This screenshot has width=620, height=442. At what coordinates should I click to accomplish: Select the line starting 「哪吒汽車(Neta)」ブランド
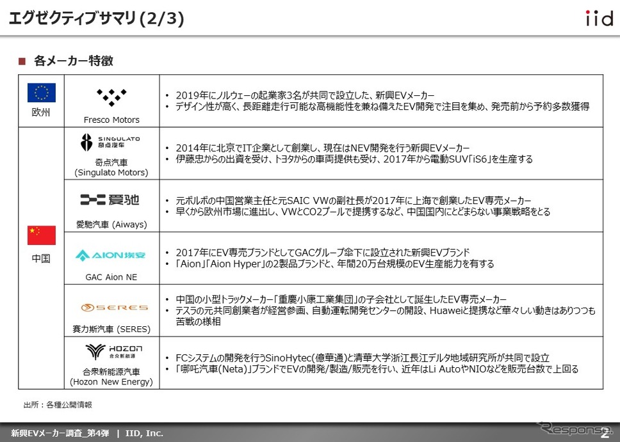377,369
